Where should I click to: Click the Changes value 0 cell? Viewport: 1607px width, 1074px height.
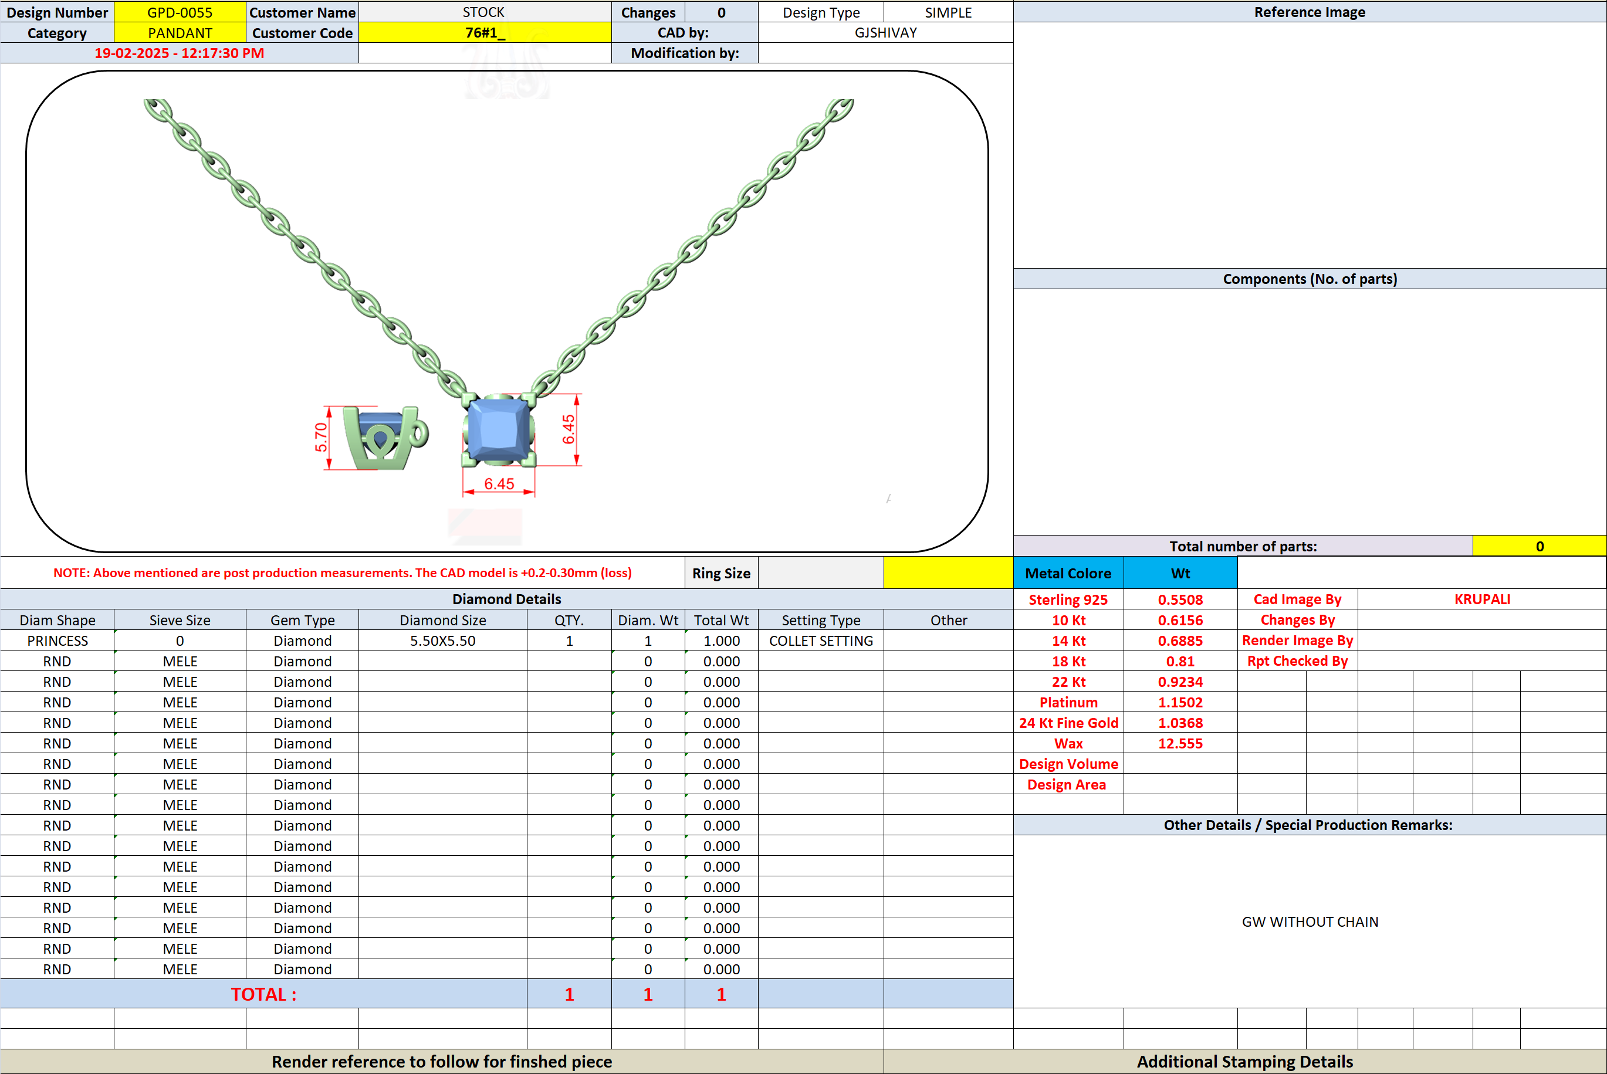[721, 12]
